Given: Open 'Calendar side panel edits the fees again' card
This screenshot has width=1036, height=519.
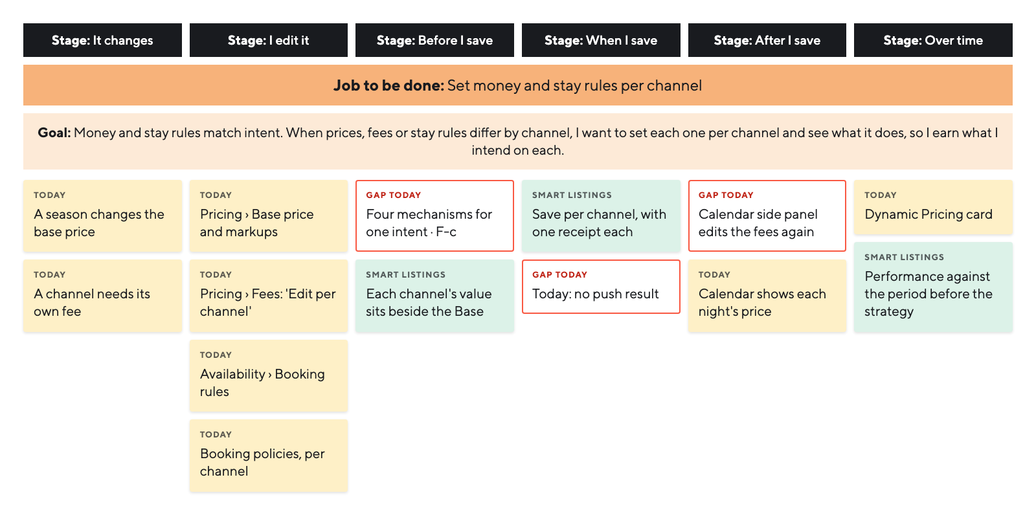Looking at the screenshot, I should tap(767, 215).
